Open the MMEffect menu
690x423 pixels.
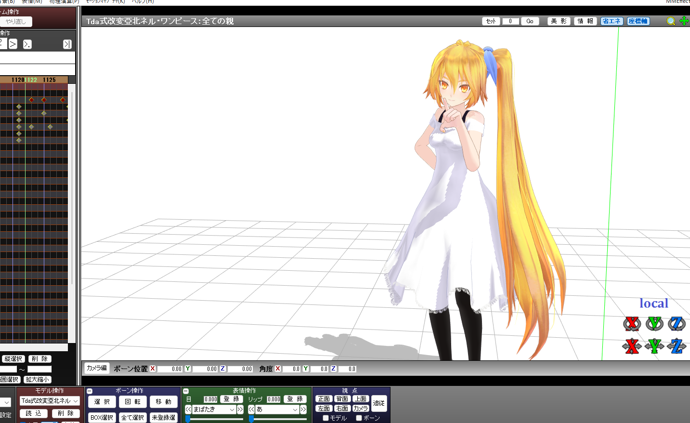click(677, 2)
